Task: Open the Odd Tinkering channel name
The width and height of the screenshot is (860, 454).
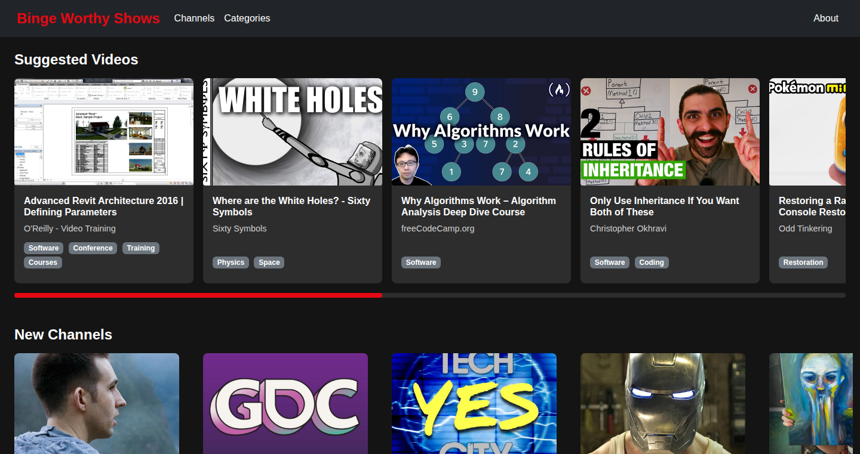Action: tap(805, 228)
